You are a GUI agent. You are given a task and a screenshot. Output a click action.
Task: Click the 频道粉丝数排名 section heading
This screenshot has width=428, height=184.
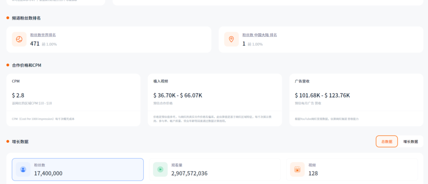[x=26, y=18]
